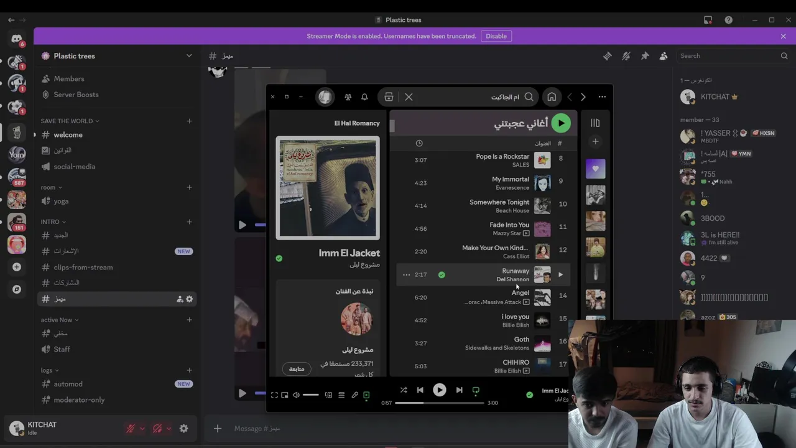Adjust Spotify volume slider

[310, 395]
